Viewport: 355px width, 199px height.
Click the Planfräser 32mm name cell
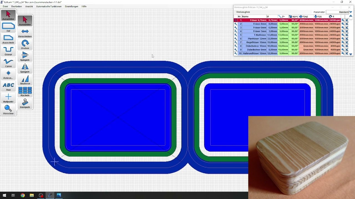[254, 39]
